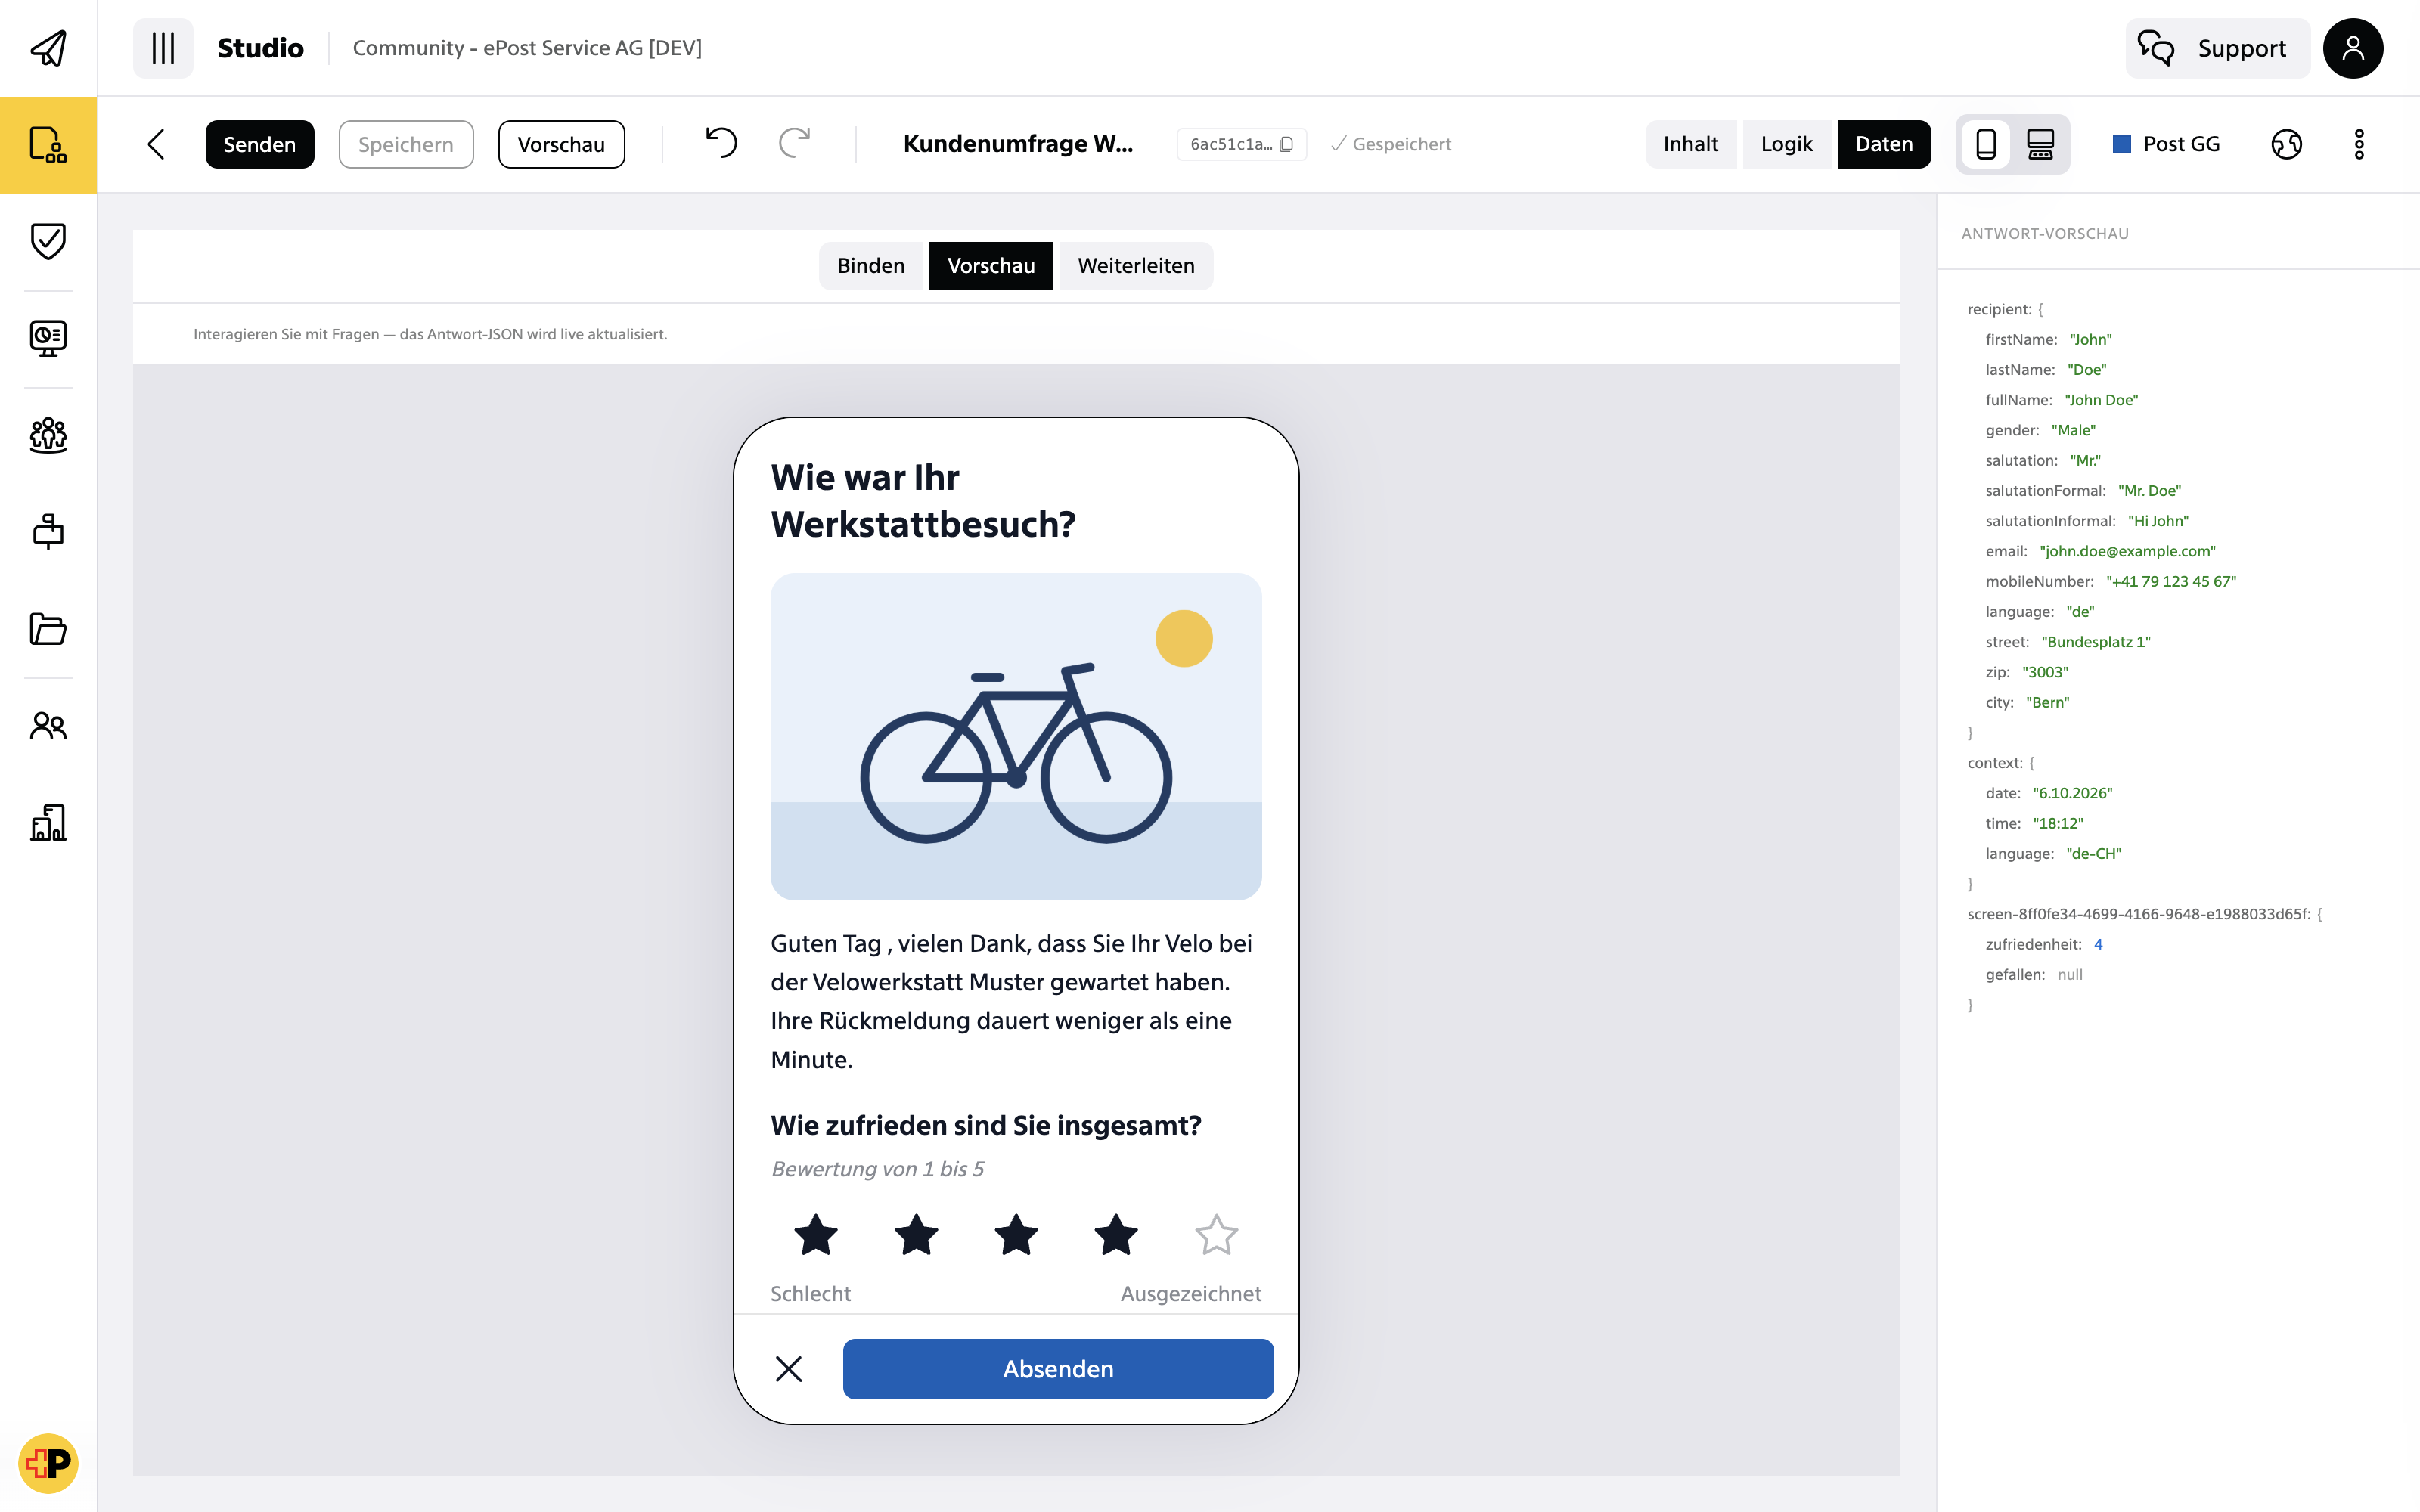Image resolution: width=2420 pixels, height=1512 pixels.
Task: Open the shield checkmark sidebar icon
Action: coord(48,241)
